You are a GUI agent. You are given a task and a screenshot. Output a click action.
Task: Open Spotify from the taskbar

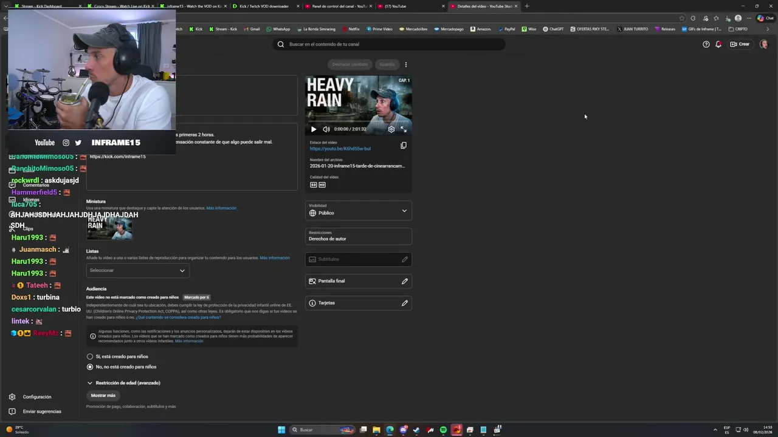pyautogui.click(x=443, y=430)
